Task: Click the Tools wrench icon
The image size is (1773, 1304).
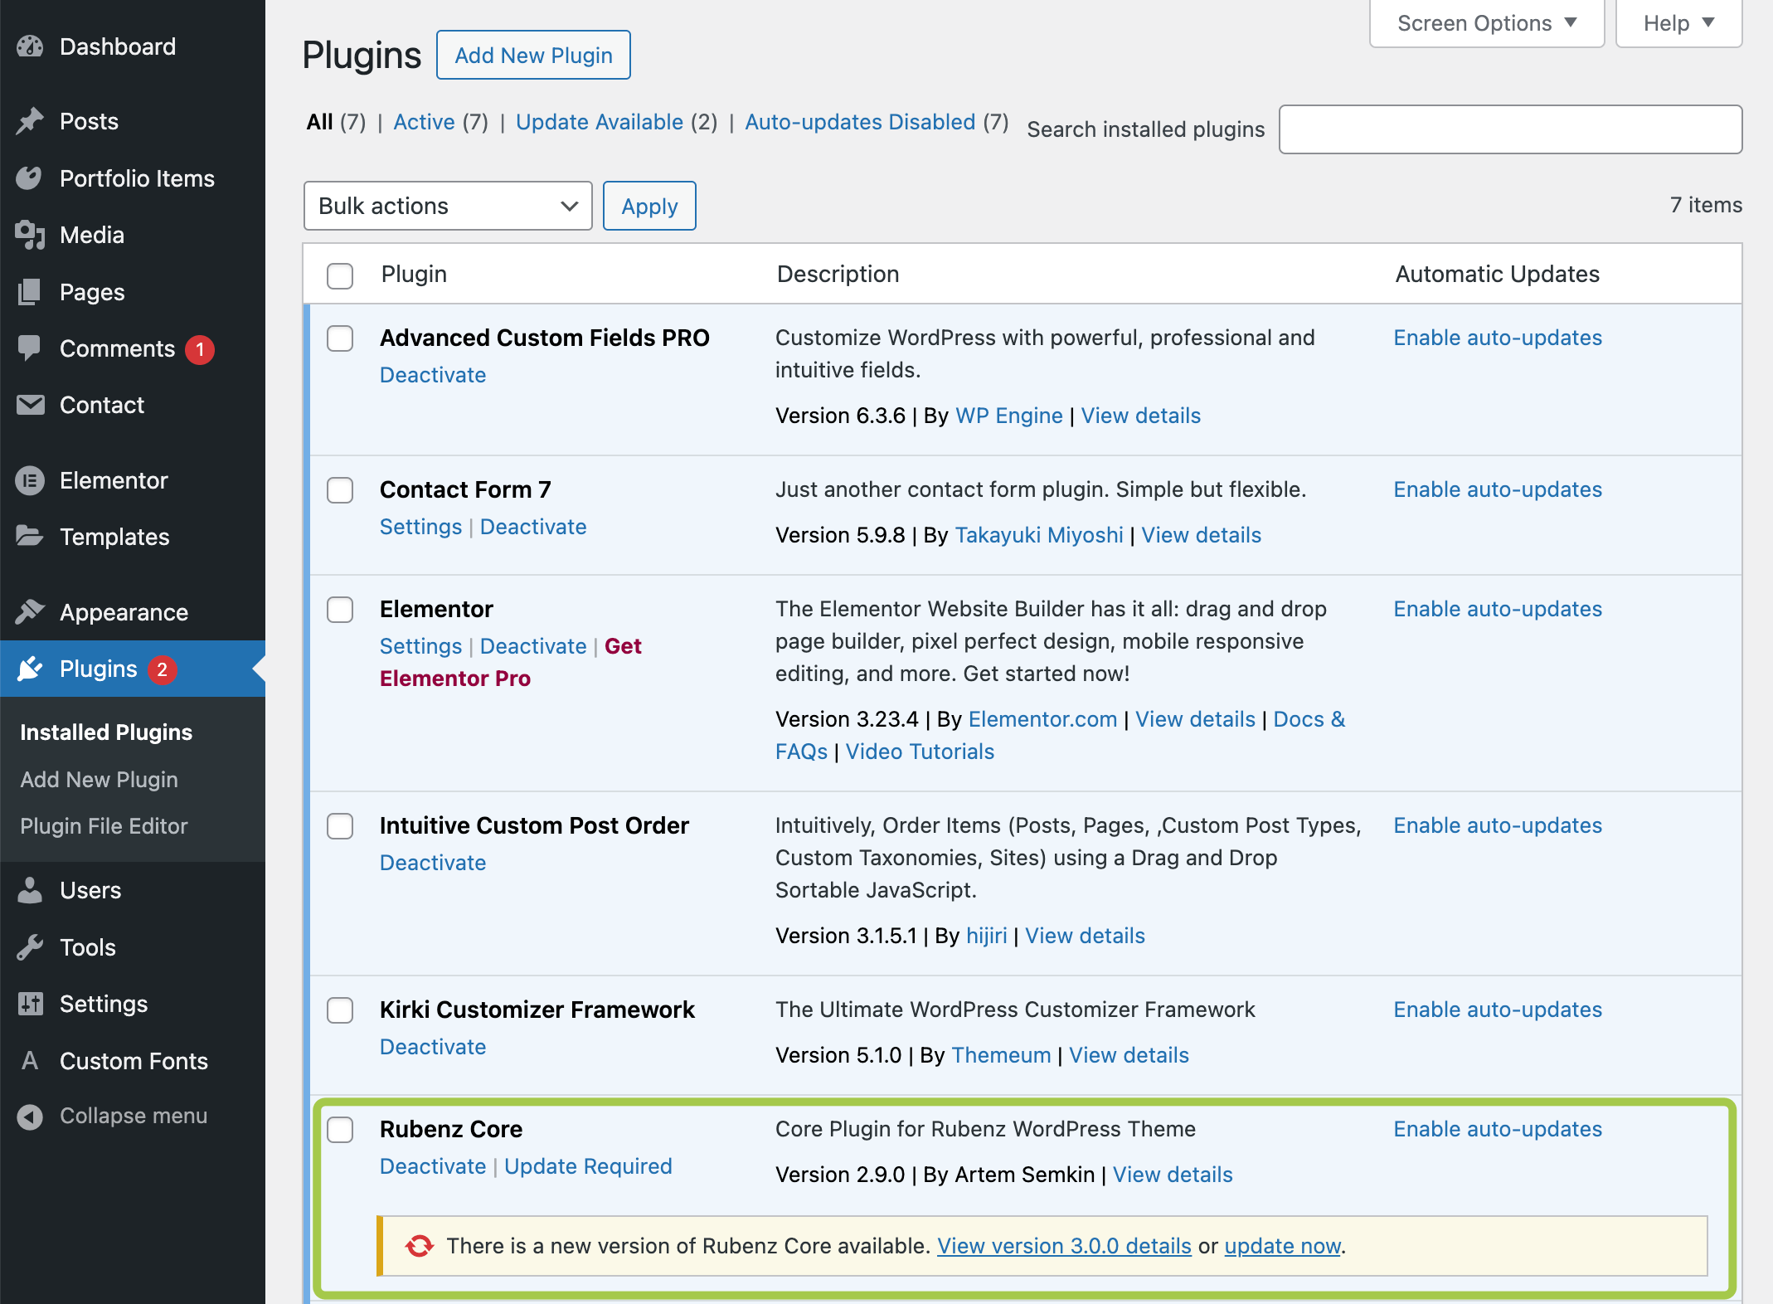Action: (30, 947)
